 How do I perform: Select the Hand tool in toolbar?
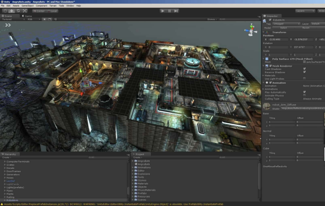[5, 11]
